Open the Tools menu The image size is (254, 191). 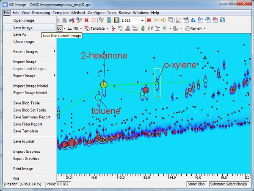[111, 13]
